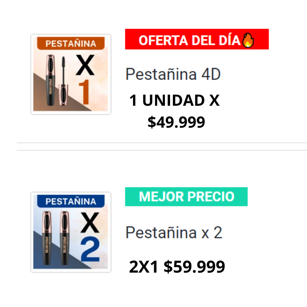The image size is (307, 307).
Task: Click the blue number 2 graphic
Action: (90, 250)
